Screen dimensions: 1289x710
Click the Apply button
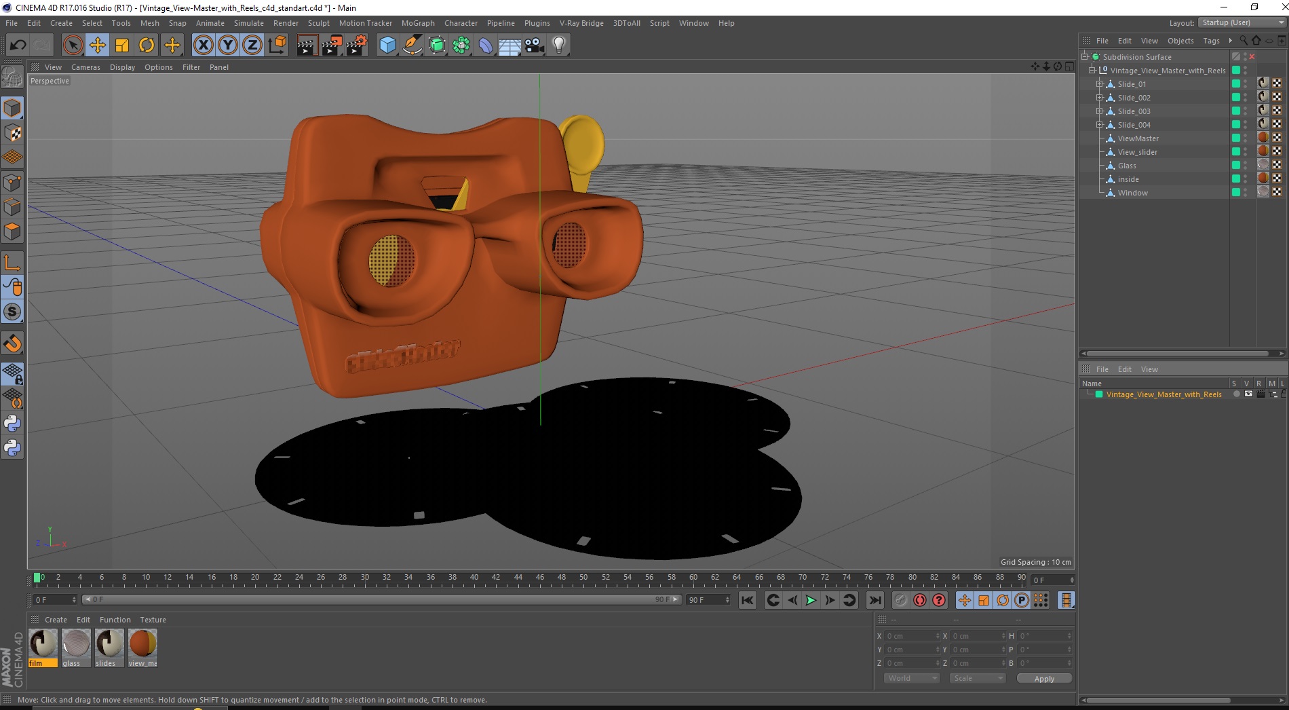pyautogui.click(x=1044, y=678)
